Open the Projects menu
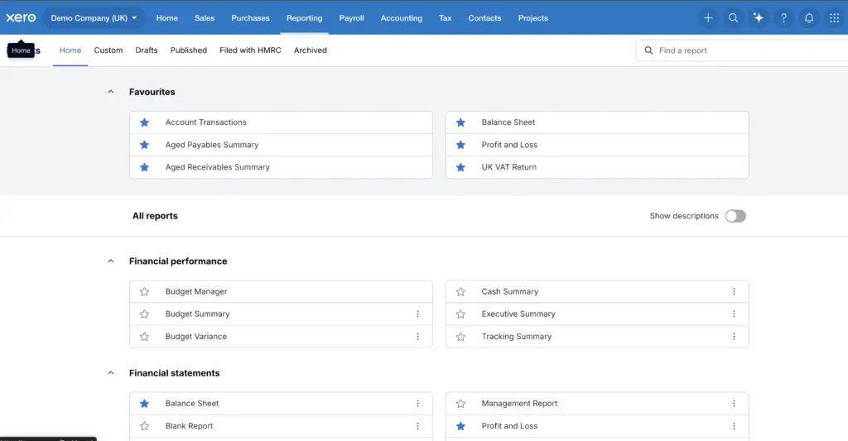The image size is (848, 441). [x=533, y=18]
